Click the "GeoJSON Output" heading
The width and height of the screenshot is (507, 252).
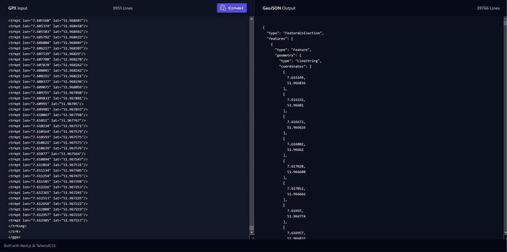click(279, 8)
